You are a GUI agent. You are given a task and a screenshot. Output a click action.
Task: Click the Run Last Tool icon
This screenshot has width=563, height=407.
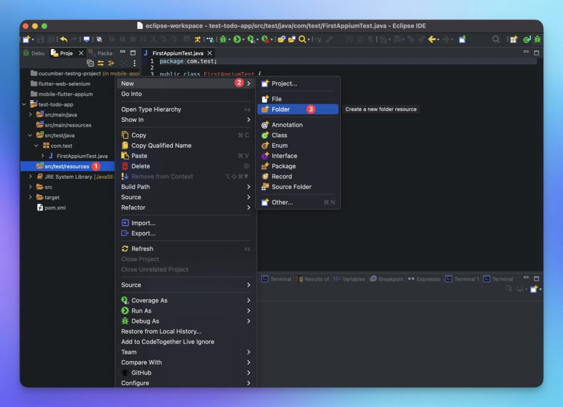pyautogui.click(x=265, y=39)
